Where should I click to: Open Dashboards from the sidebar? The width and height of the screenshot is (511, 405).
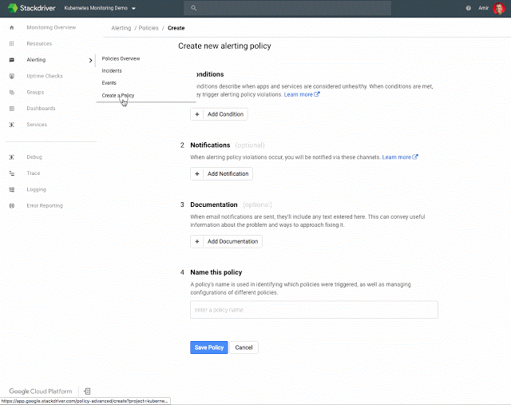point(41,109)
